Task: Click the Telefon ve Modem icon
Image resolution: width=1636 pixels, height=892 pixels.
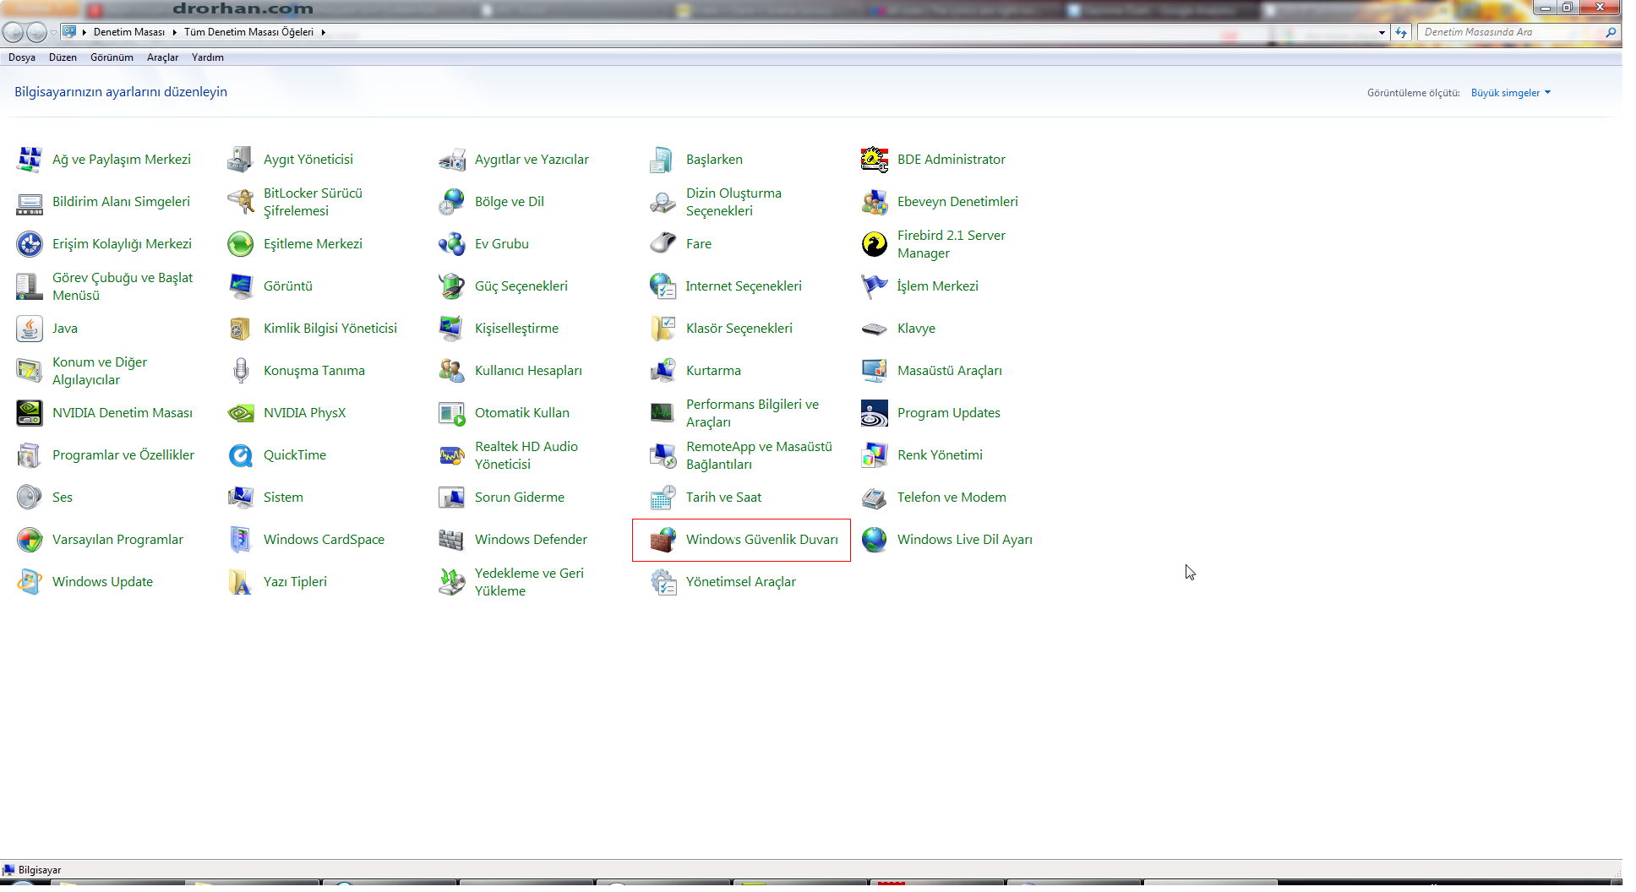Action: (875, 498)
